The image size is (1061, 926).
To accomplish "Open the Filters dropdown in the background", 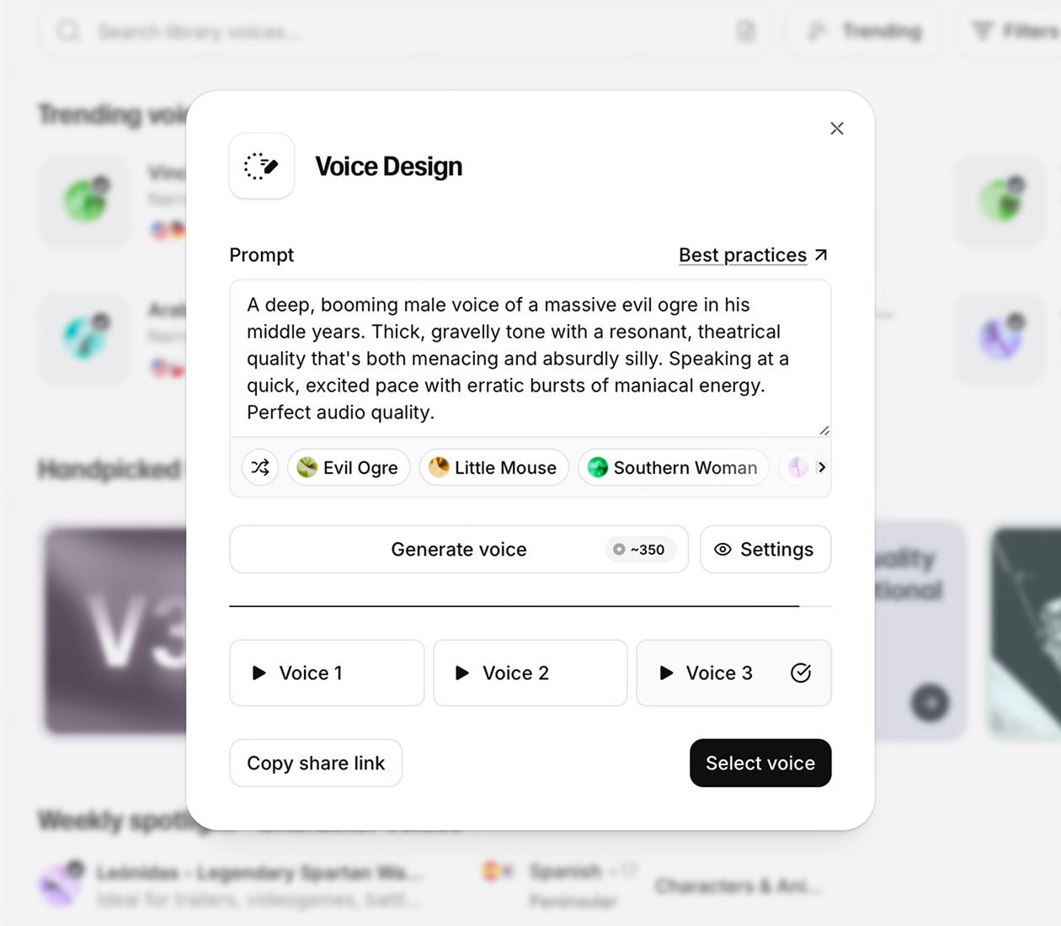I will [1015, 32].
